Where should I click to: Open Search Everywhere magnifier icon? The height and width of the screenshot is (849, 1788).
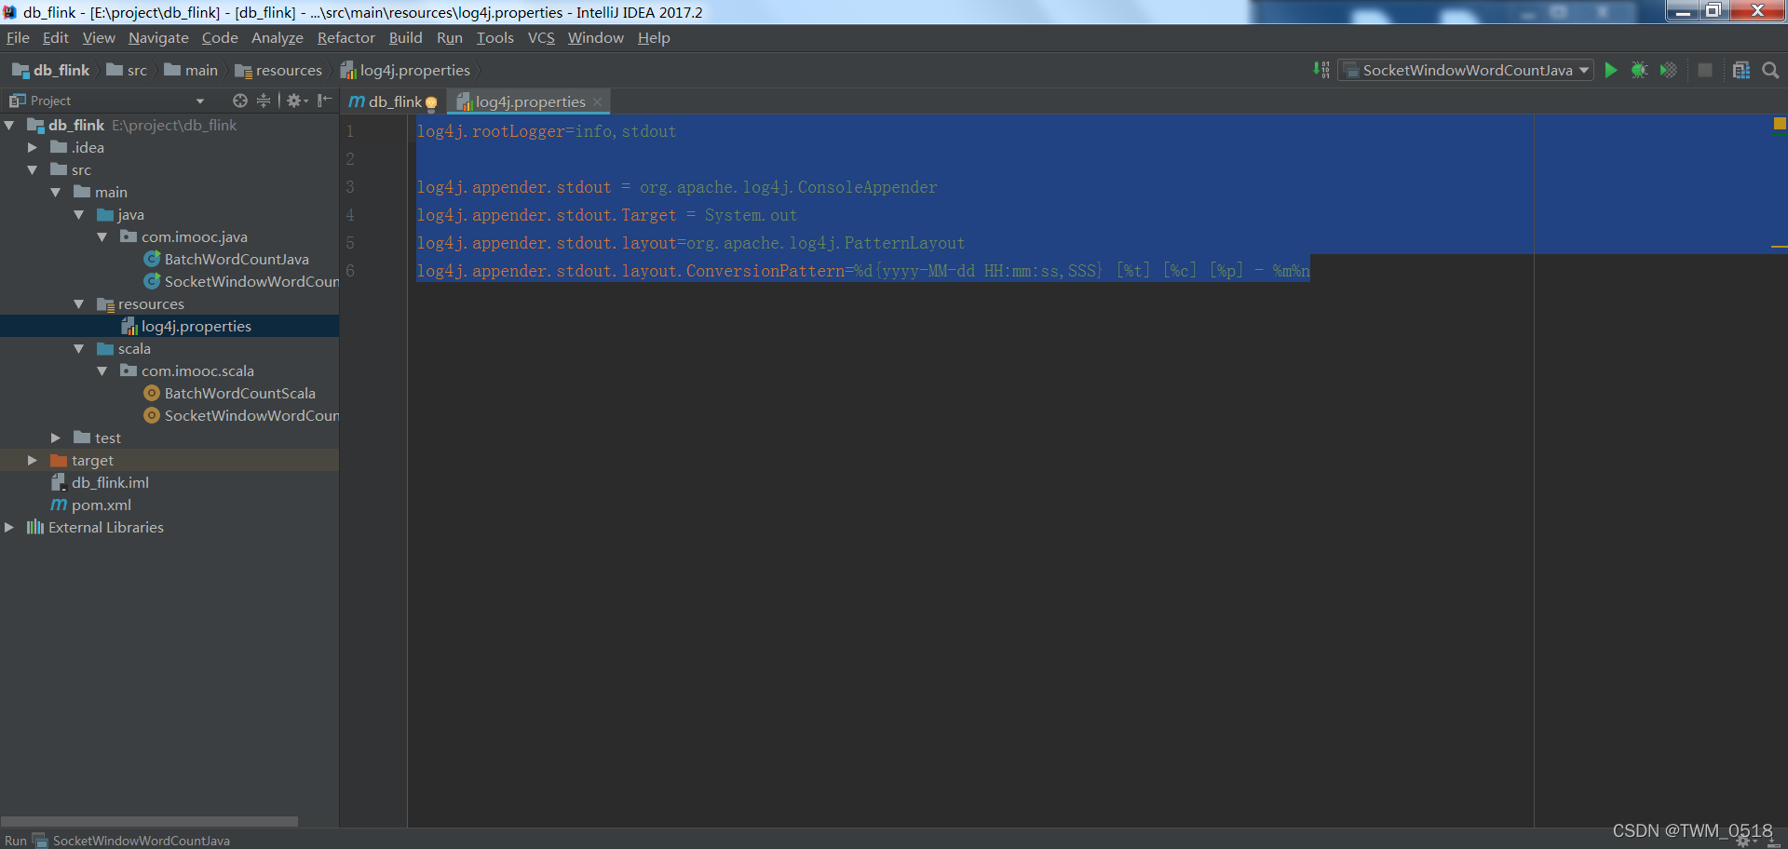coord(1771,70)
